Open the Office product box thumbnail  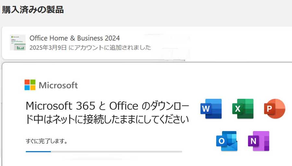[x=18, y=43]
